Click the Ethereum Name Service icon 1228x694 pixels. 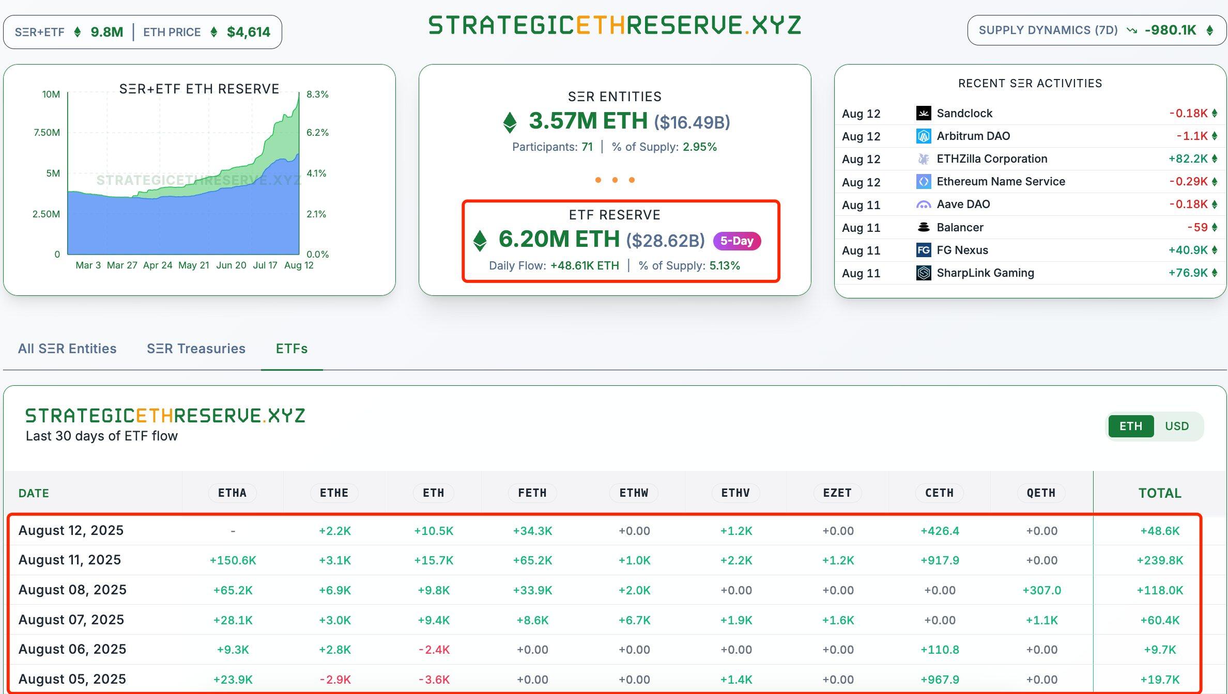pos(923,182)
